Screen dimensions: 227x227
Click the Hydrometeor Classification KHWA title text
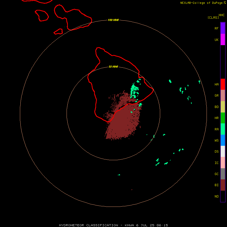pyautogui.click(x=113, y=225)
